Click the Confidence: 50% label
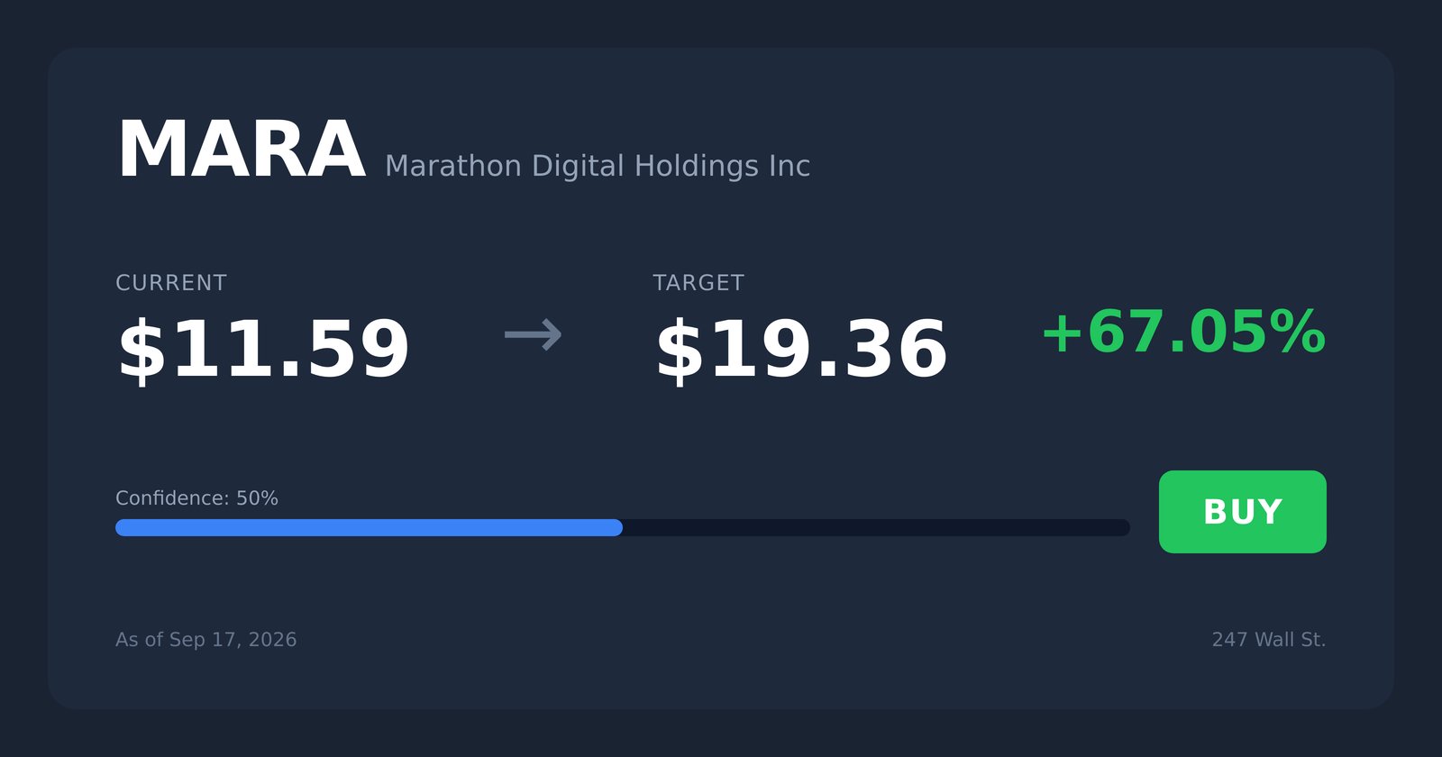Image resolution: width=1442 pixels, height=757 pixels. [196, 498]
